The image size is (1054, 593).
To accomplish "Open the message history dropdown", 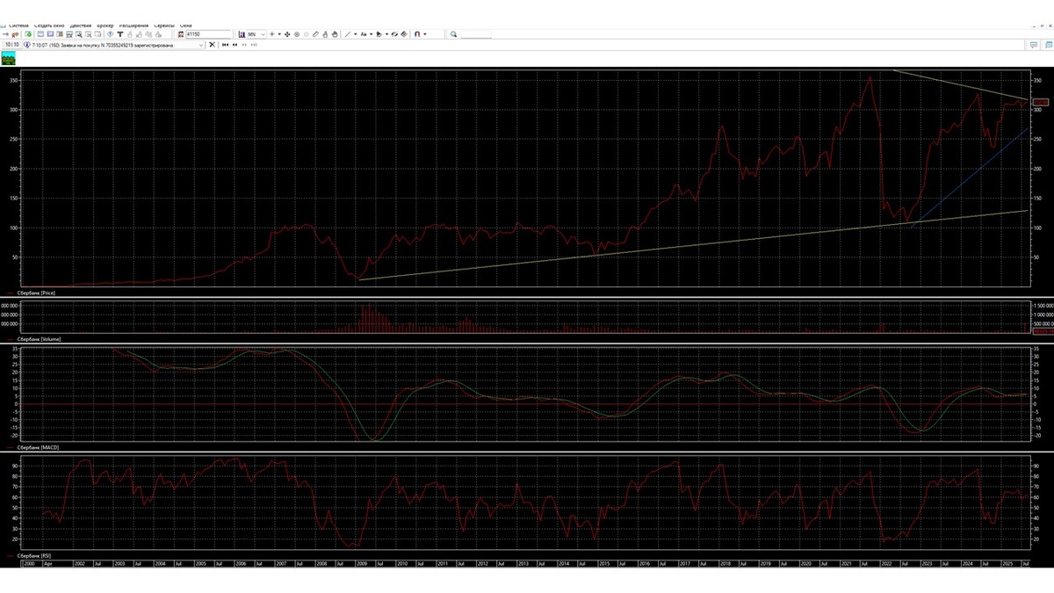I will coord(201,45).
